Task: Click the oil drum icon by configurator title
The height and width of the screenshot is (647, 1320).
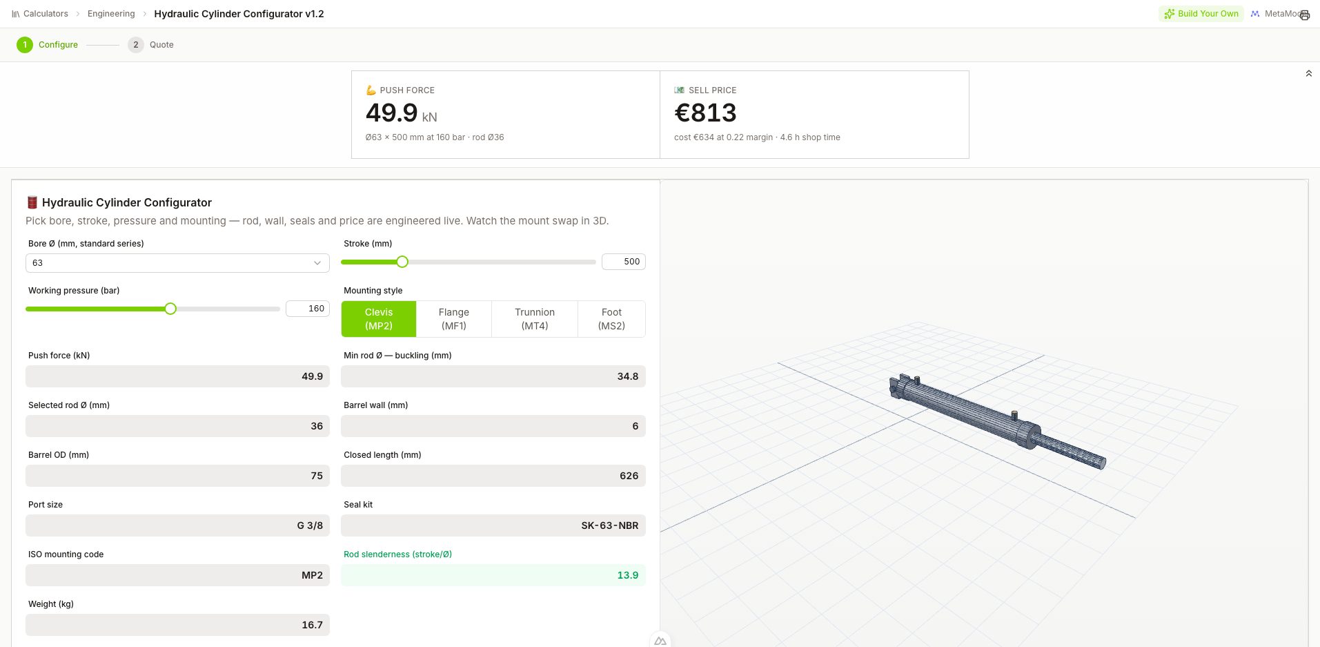Action: click(x=32, y=202)
